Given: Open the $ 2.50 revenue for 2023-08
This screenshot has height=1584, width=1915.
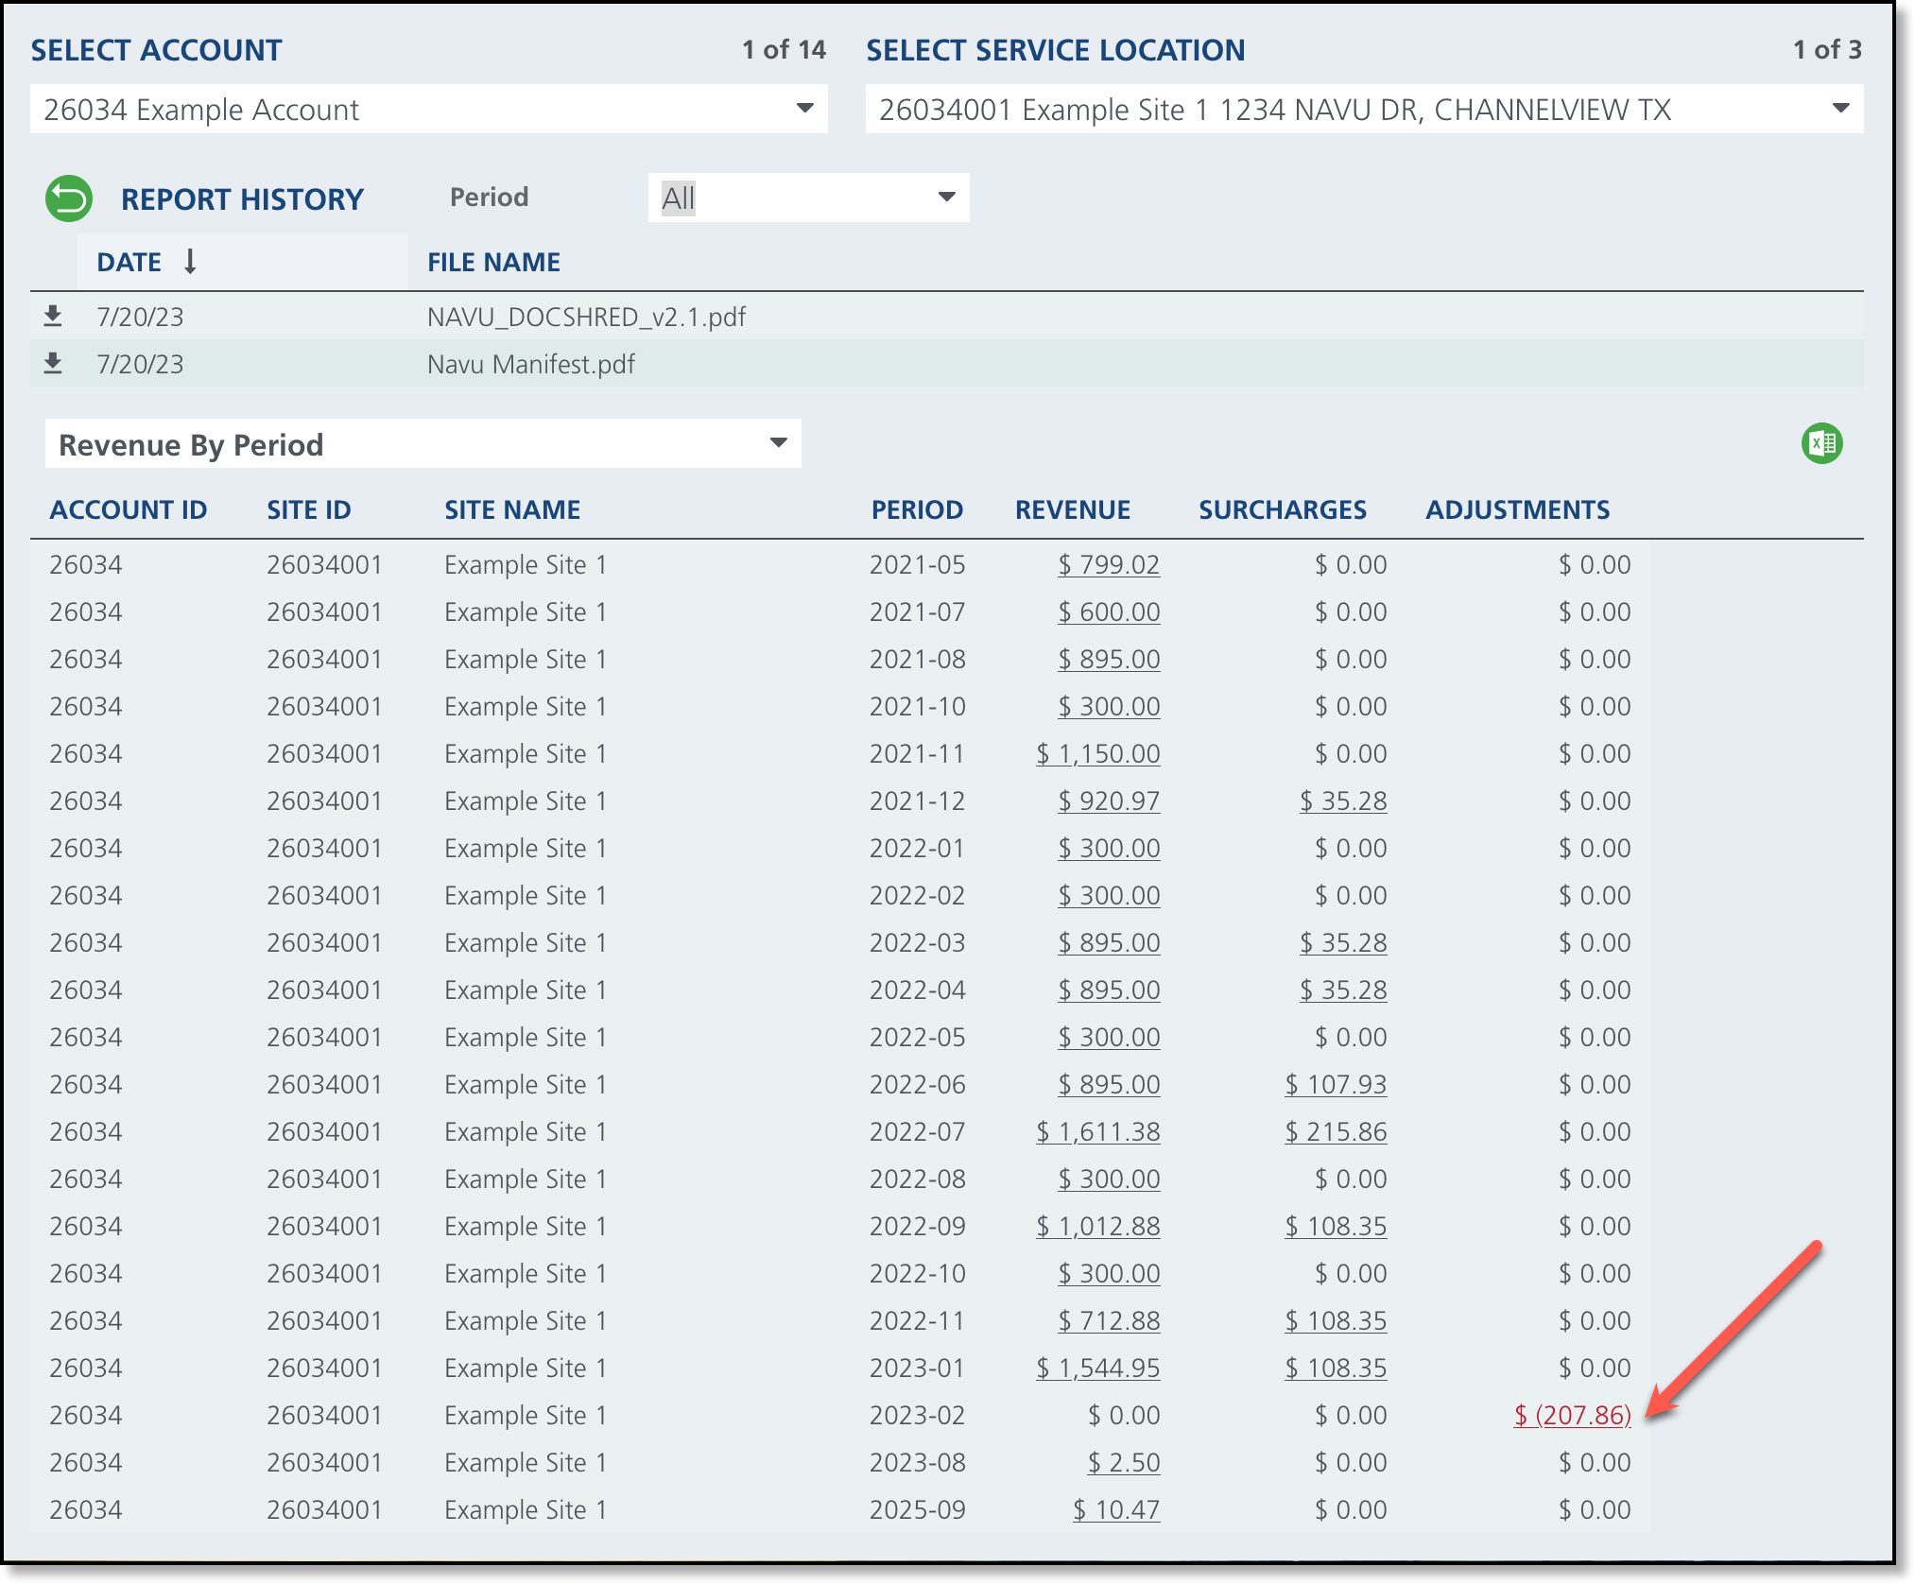Looking at the screenshot, I should coord(1123,1462).
